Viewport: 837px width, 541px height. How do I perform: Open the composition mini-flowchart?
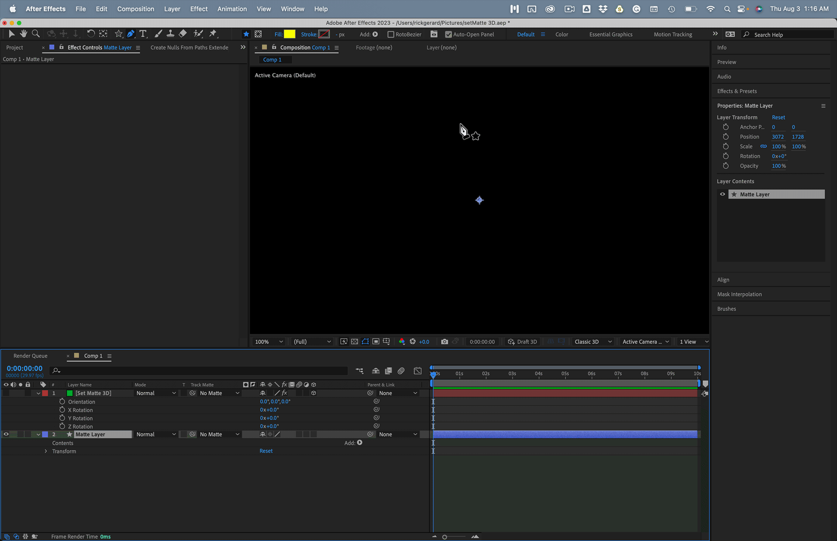[359, 371]
